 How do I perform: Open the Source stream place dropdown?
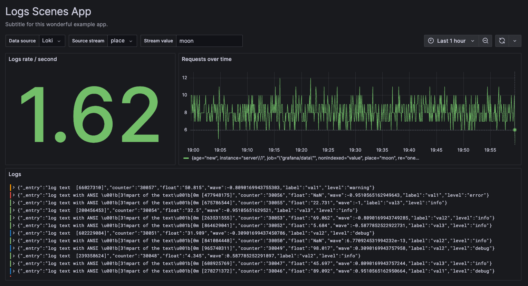click(x=122, y=41)
